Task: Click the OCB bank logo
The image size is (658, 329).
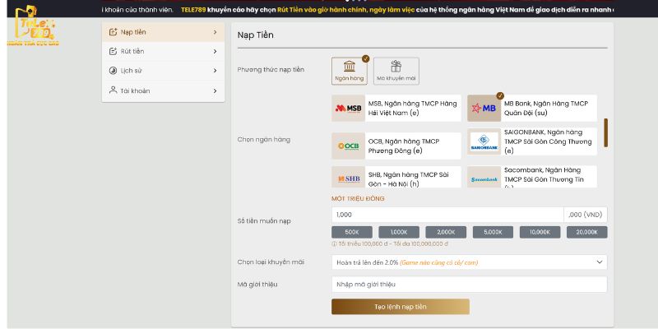Action: point(348,146)
